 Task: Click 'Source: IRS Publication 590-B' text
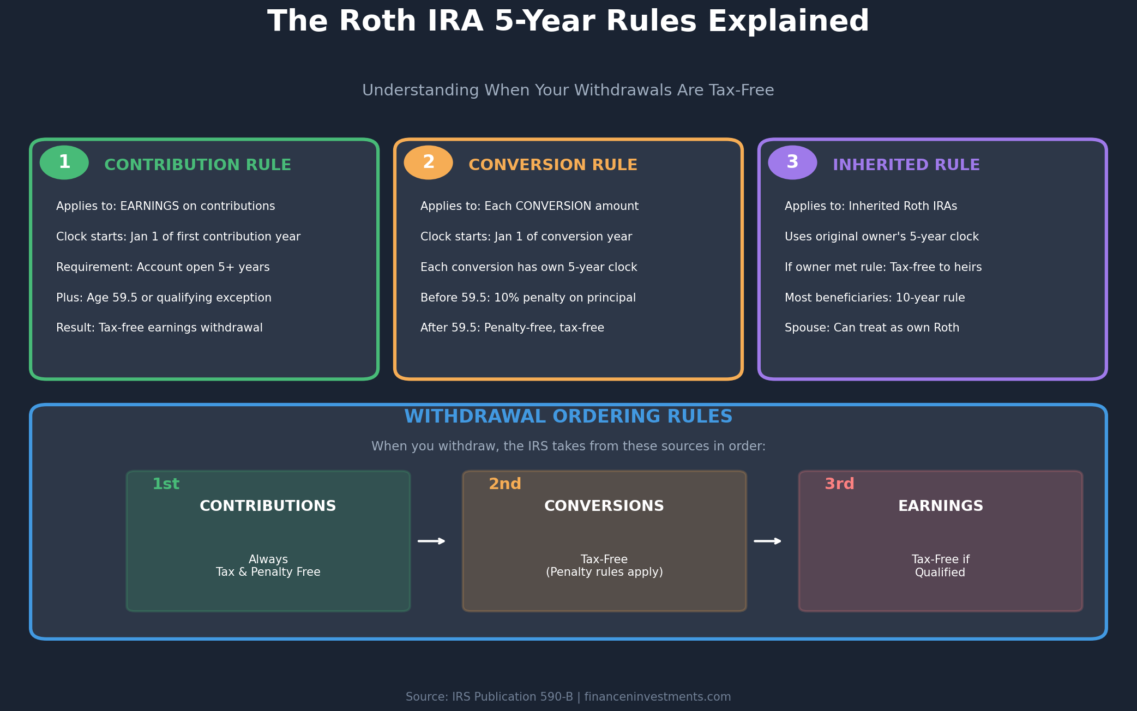click(x=489, y=696)
